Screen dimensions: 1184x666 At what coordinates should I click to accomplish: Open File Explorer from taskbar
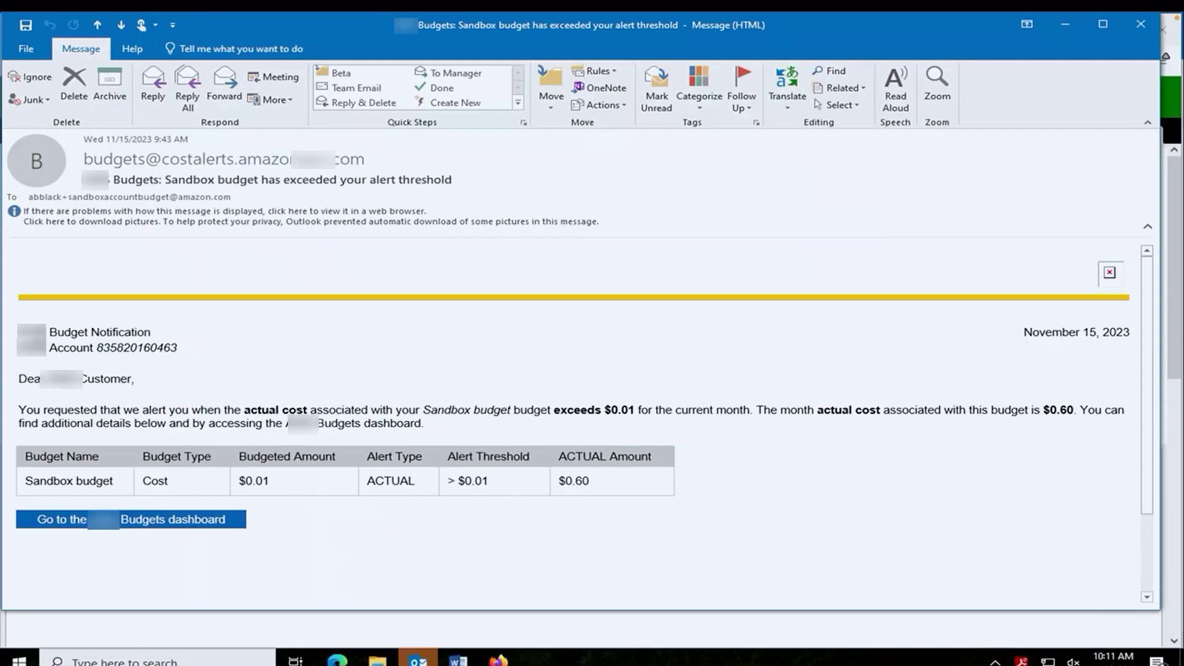[377, 660]
